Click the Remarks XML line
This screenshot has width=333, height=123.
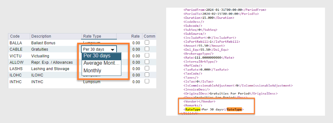[x=193, y=105]
